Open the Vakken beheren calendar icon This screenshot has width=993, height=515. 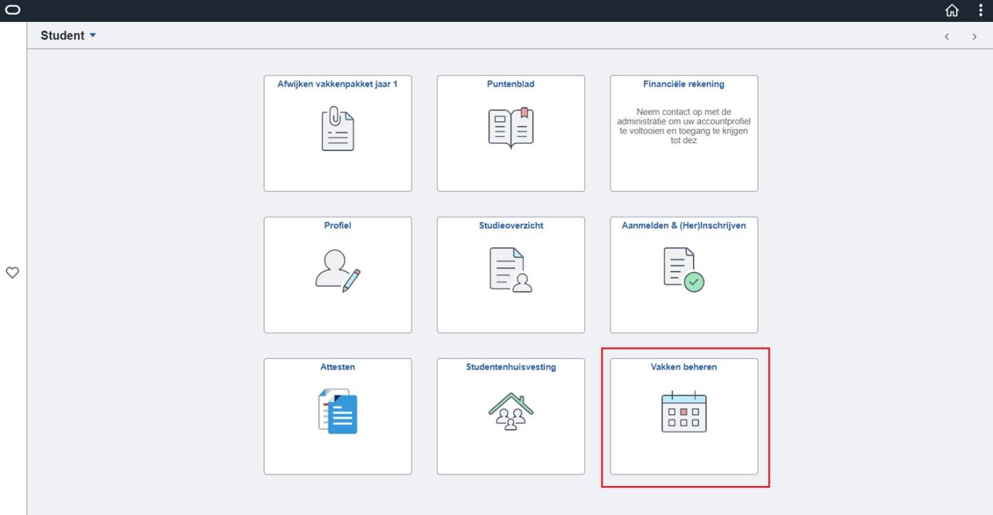pos(684,412)
